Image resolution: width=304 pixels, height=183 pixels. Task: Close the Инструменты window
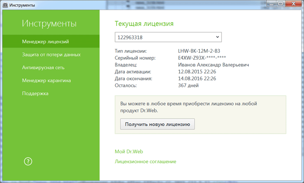tap(293, 4)
